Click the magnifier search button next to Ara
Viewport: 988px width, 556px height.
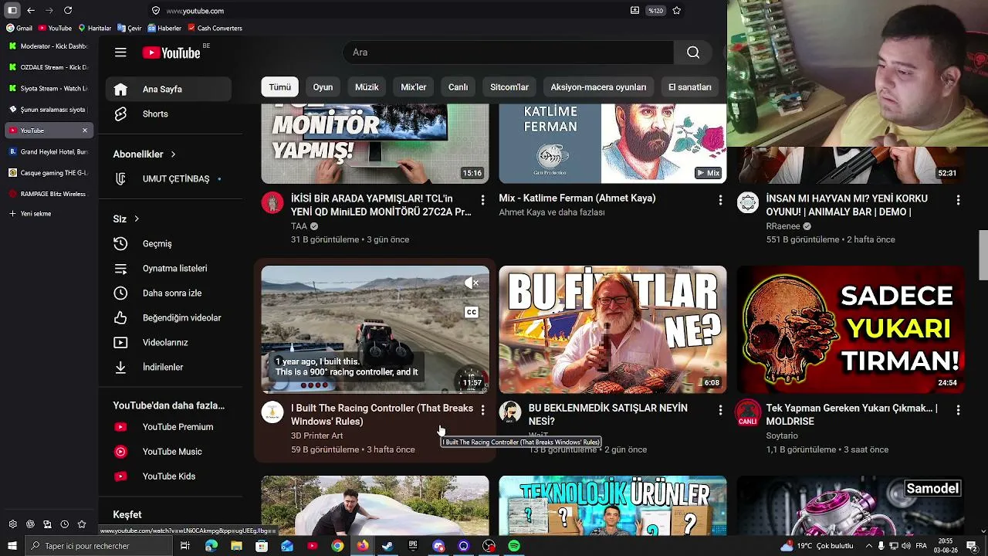coord(693,53)
